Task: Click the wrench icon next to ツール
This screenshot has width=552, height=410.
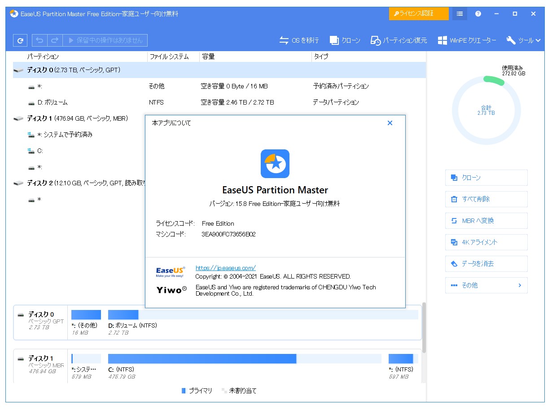Action: (511, 40)
